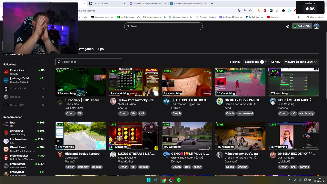Click the Czech tag under opat04 stream
This screenshot has width=327, height=184.
click(x=123, y=113)
